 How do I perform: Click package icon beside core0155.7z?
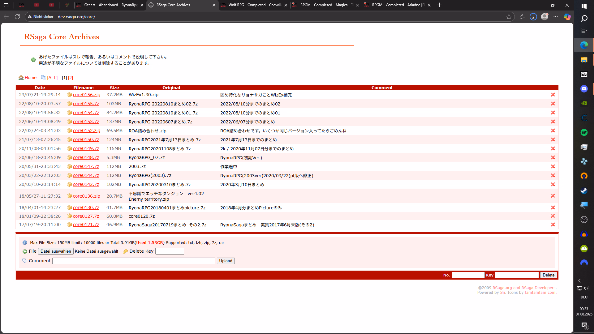(x=69, y=104)
